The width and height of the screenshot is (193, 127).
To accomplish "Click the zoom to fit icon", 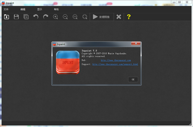I will click(x=85, y=17).
